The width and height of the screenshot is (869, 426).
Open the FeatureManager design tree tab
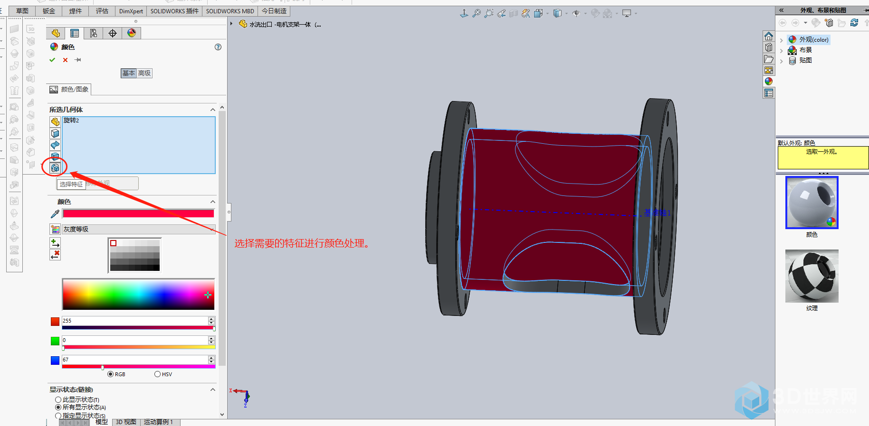[x=56, y=33]
